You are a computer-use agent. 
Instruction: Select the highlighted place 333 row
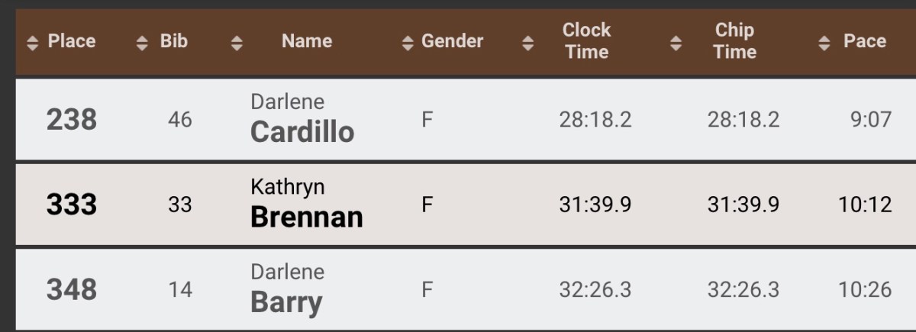pyautogui.click(x=72, y=205)
